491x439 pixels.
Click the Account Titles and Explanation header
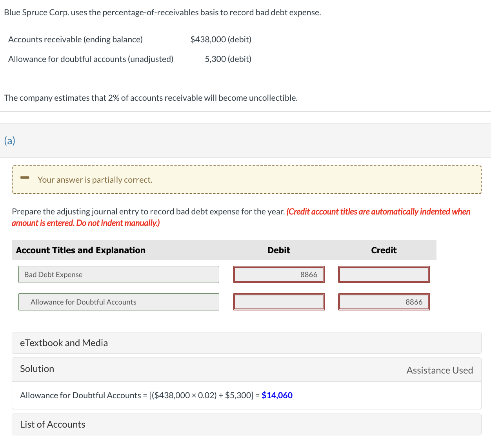(80, 250)
